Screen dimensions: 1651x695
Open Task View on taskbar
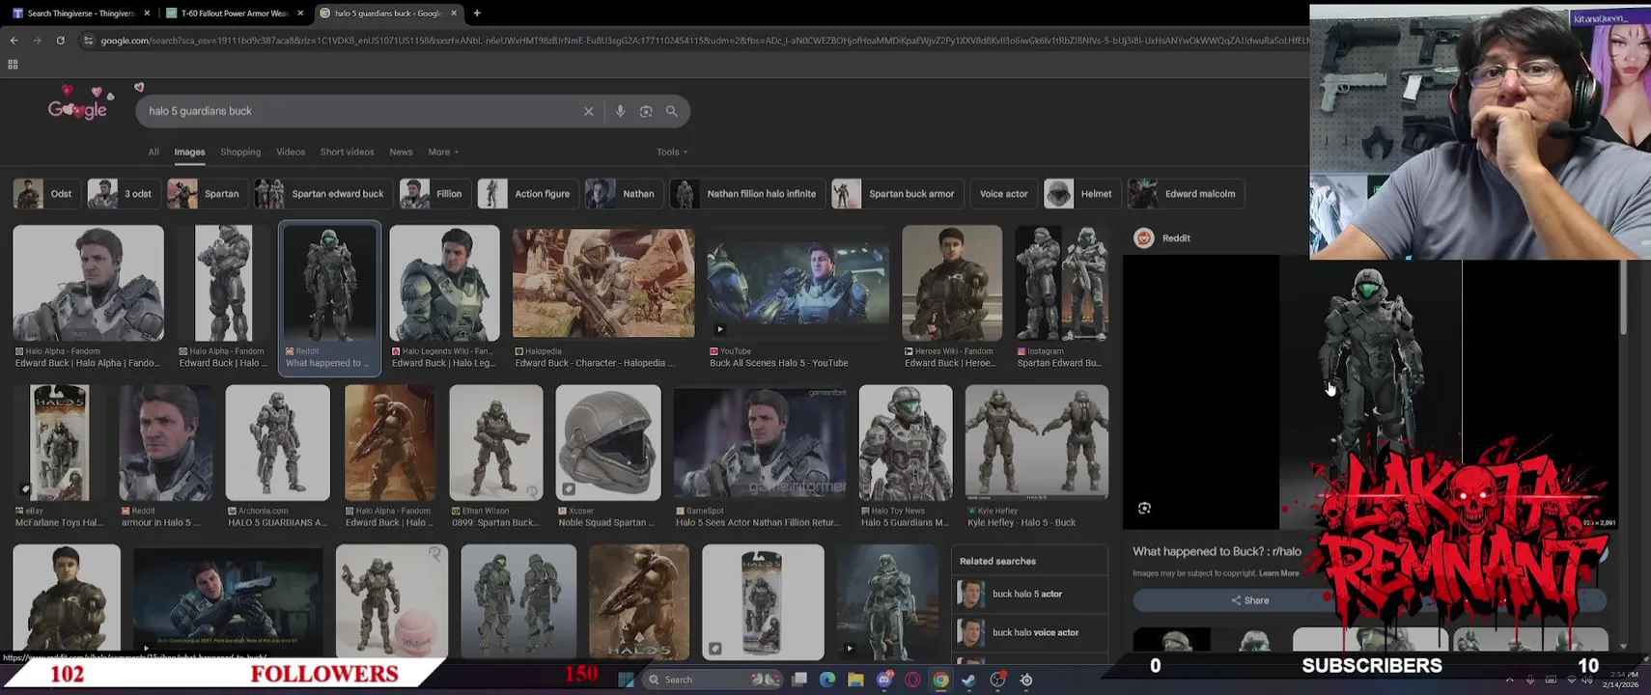pos(798,680)
